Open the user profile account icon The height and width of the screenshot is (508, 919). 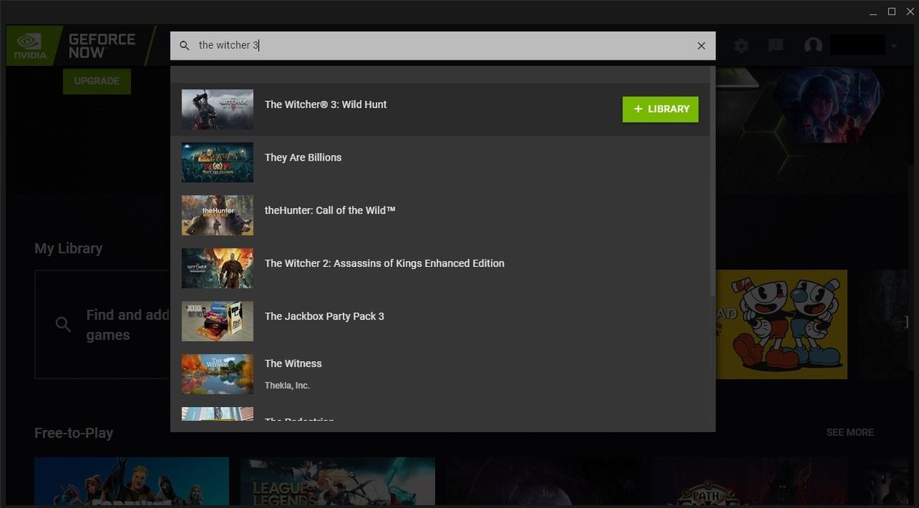[813, 45]
